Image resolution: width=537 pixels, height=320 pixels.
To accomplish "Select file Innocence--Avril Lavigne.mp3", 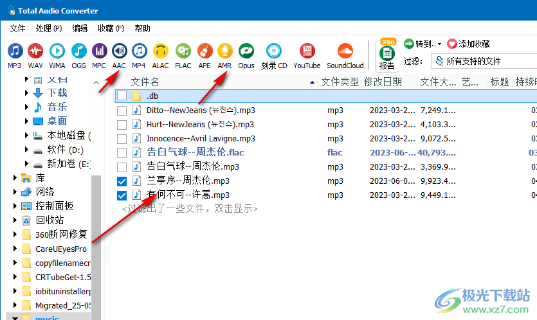I will (201, 139).
